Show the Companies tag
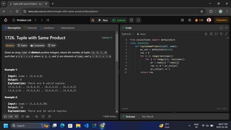Screen dimensions: 231x130 click(38, 45)
